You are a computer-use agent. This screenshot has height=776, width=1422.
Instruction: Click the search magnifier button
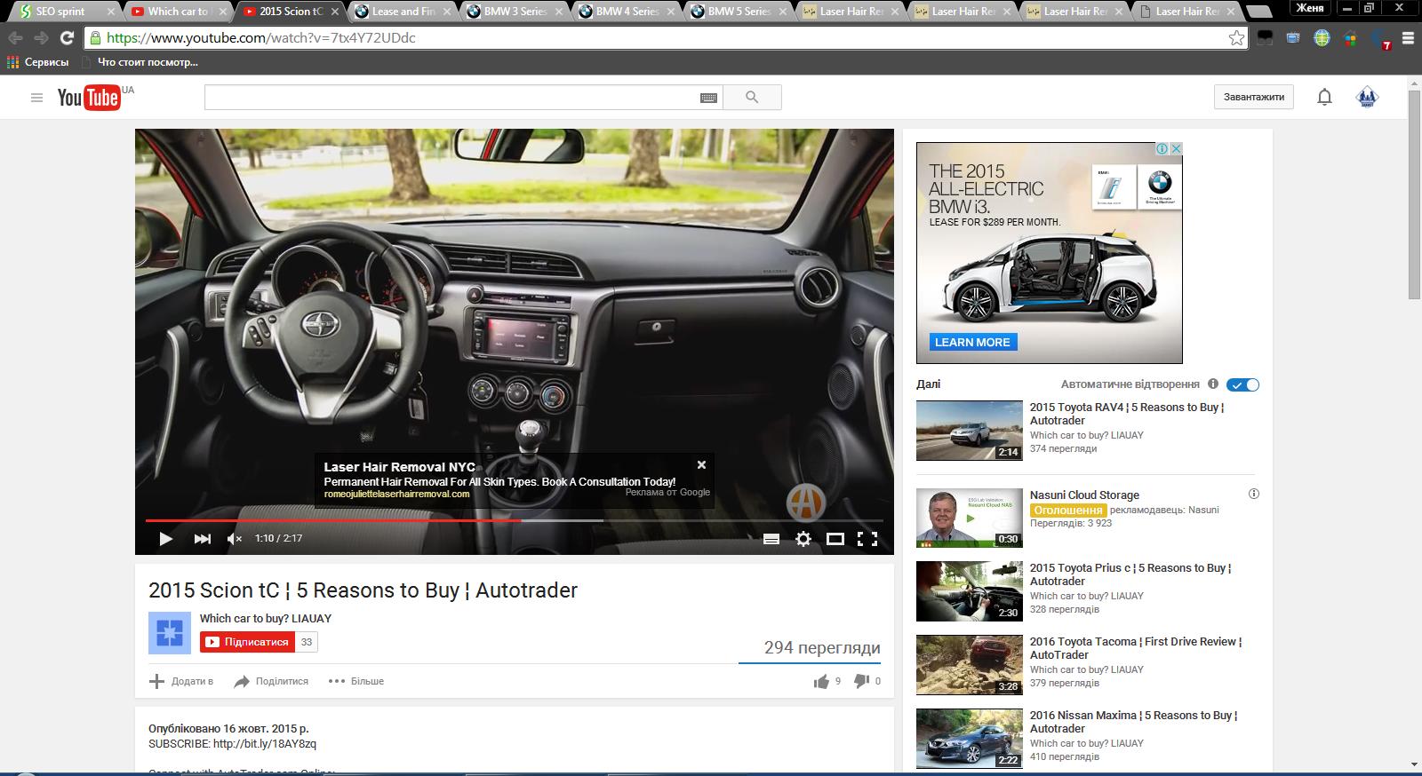752,97
